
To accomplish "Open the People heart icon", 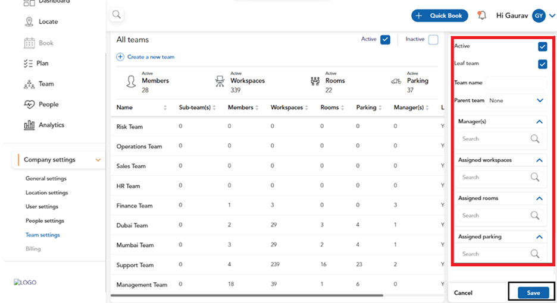I will 29,105.
